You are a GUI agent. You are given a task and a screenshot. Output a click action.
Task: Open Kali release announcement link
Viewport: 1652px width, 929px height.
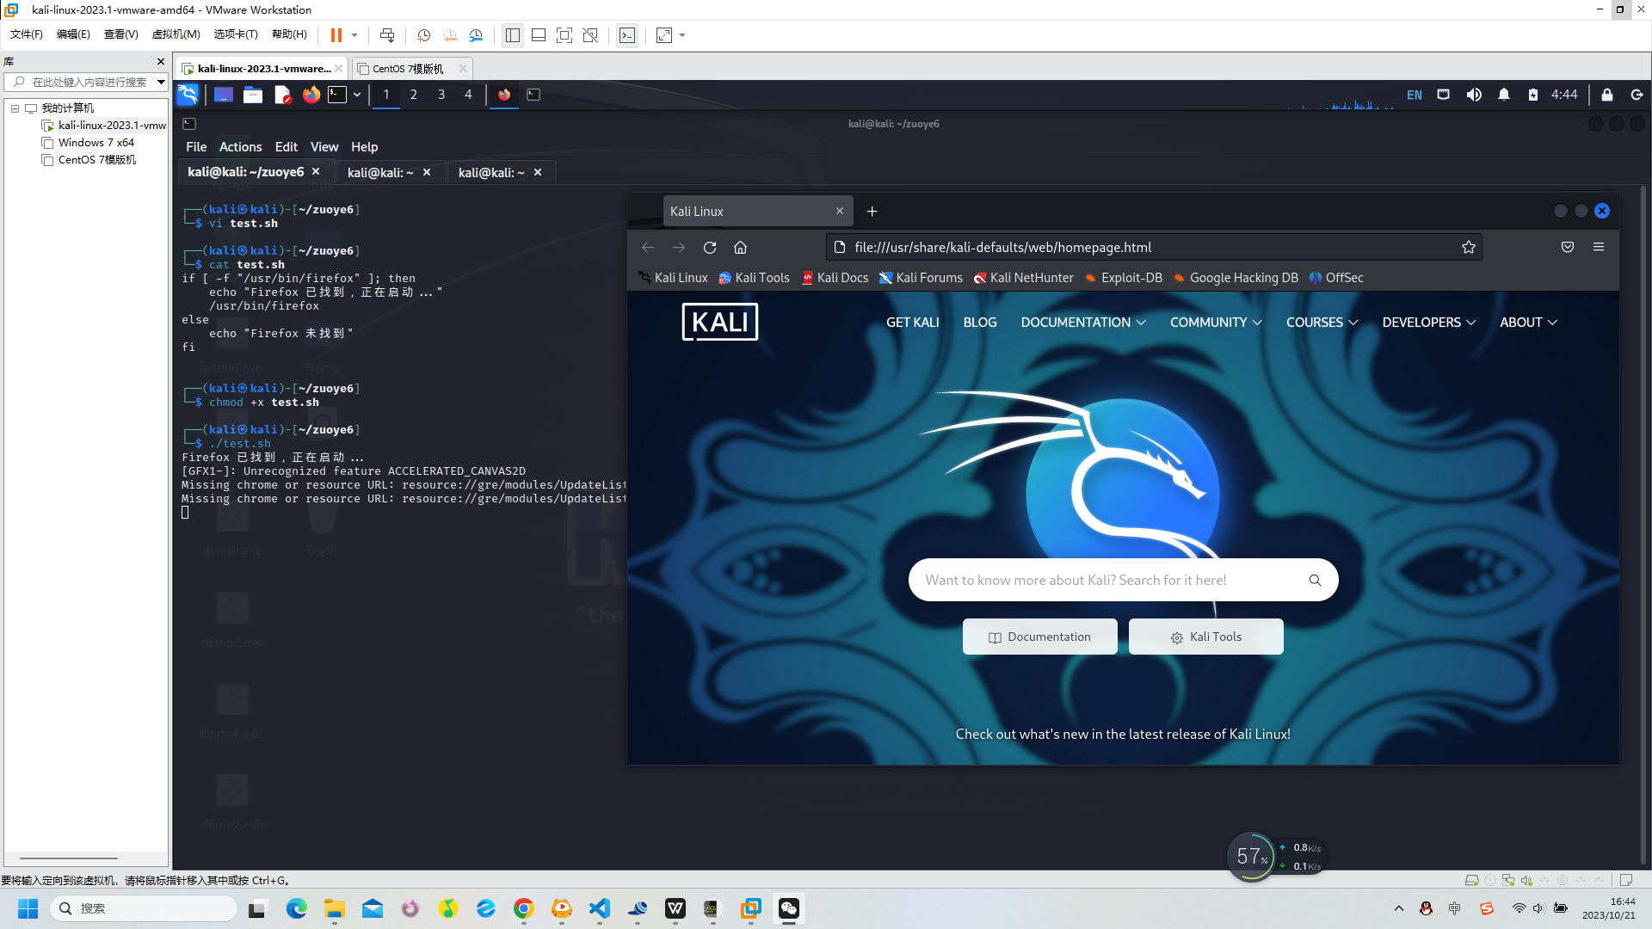pos(1122,735)
